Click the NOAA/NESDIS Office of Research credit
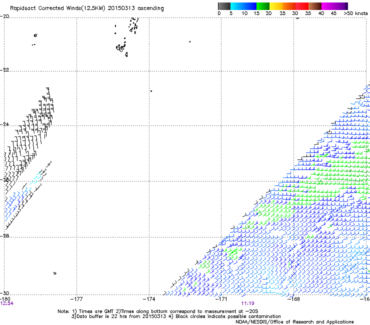Viewport: 370px width, 325px height. pos(294,322)
